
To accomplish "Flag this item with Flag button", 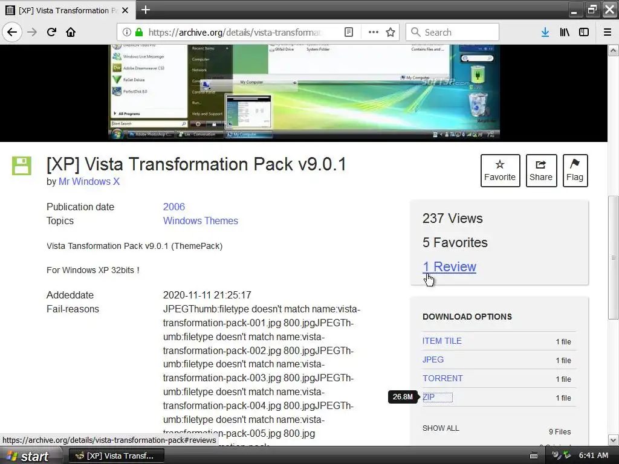I will 575,170.
